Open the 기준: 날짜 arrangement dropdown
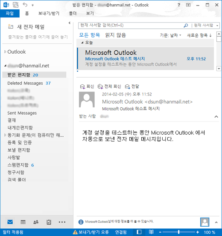The height and width of the screenshot is (236, 222). click(171, 35)
